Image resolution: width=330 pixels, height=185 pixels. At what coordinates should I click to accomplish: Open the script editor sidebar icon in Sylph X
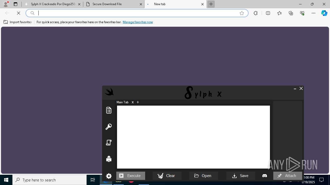click(109, 110)
